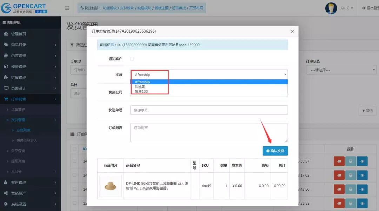Open the 功能模块 quick link
Viewport: 379px width, 211px height.
click(110, 8)
